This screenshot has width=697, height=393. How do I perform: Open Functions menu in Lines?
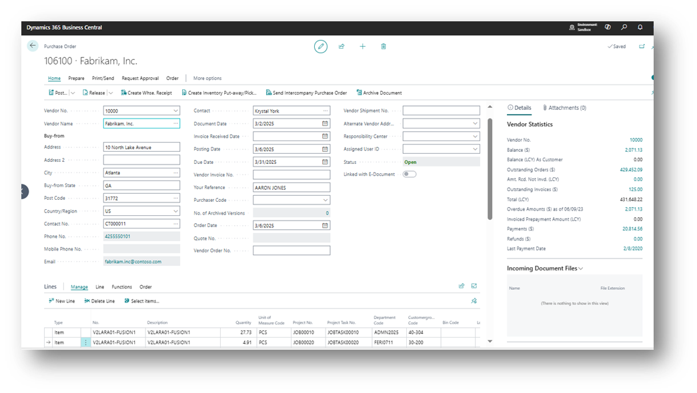tap(121, 287)
